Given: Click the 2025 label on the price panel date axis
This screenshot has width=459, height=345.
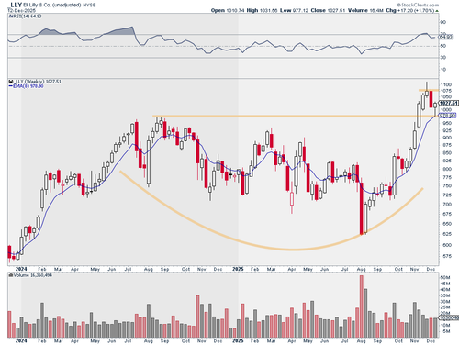Looking at the screenshot, I should (x=238, y=269).
